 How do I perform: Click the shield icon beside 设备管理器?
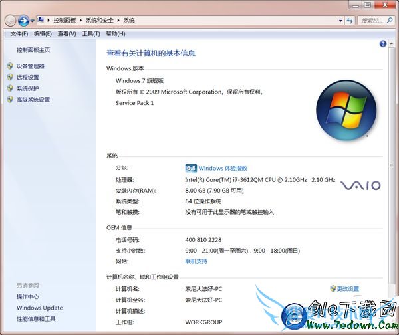(x=10, y=66)
